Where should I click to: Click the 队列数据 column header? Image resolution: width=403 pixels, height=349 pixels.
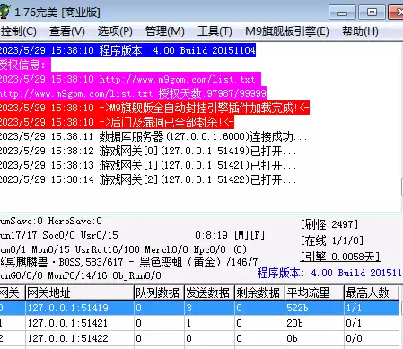[x=159, y=292]
